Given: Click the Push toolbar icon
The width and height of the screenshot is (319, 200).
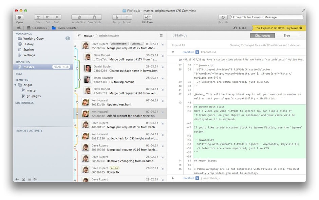Looking at the screenshot, I should [57, 17].
